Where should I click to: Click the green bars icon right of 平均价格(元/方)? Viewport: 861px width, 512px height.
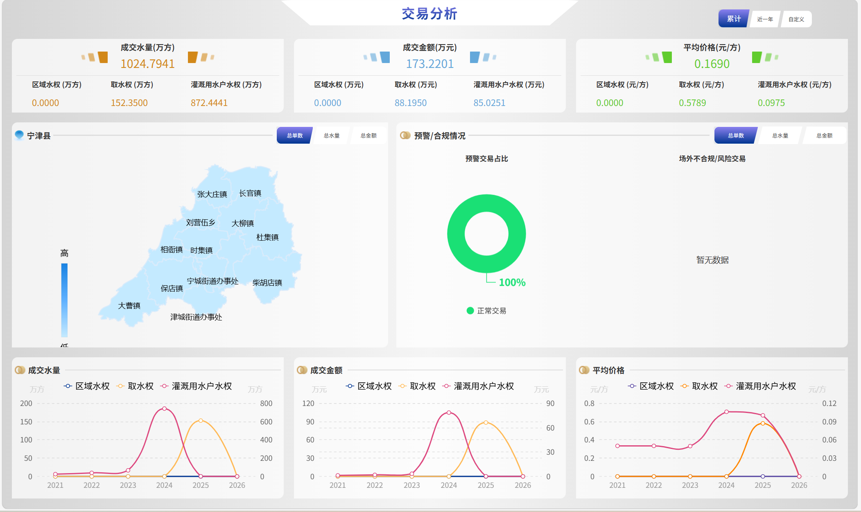click(x=764, y=57)
